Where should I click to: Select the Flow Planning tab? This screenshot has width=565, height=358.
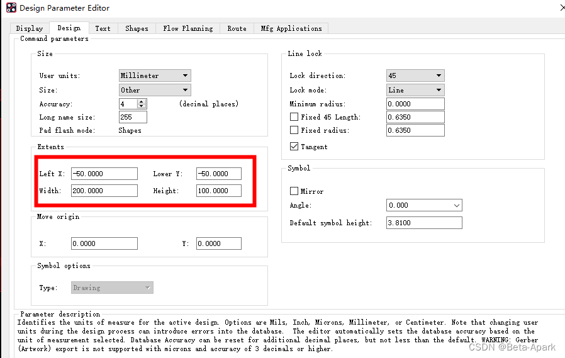pyautogui.click(x=187, y=28)
